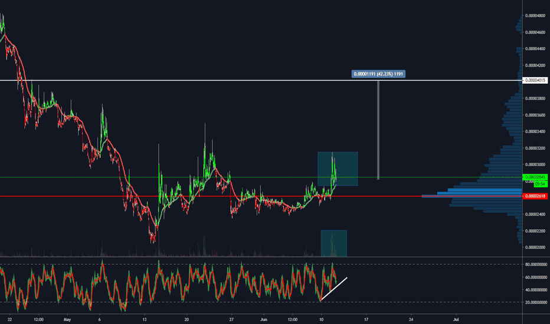Select the red horizontal support line

click(261, 196)
